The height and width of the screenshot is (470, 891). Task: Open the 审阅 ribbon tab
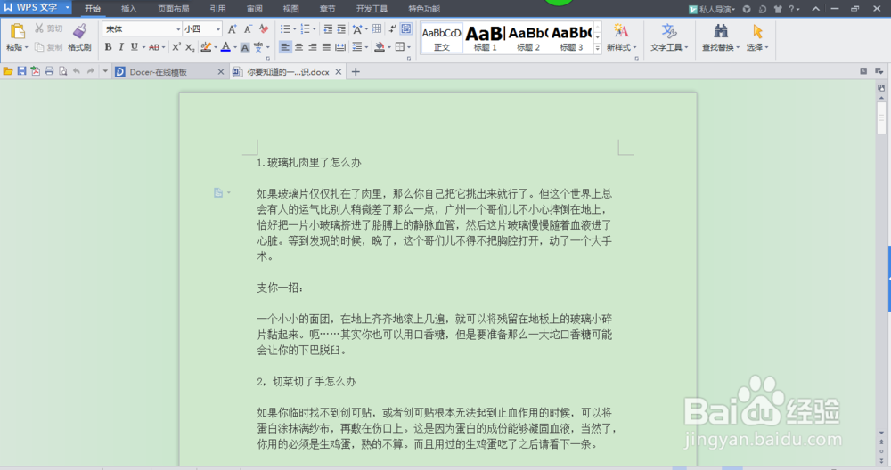click(x=255, y=9)
